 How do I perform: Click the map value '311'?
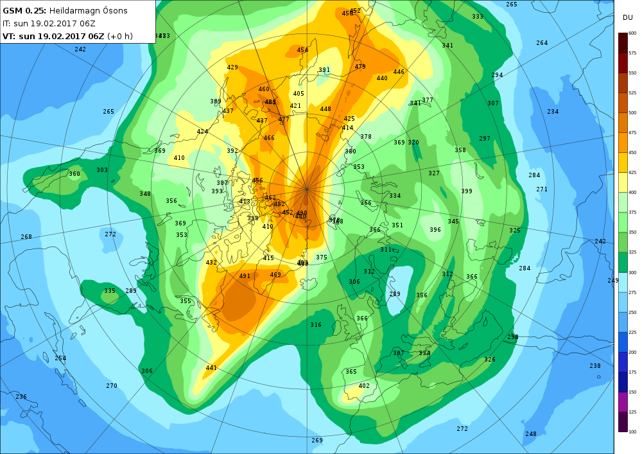pos(386,249)
